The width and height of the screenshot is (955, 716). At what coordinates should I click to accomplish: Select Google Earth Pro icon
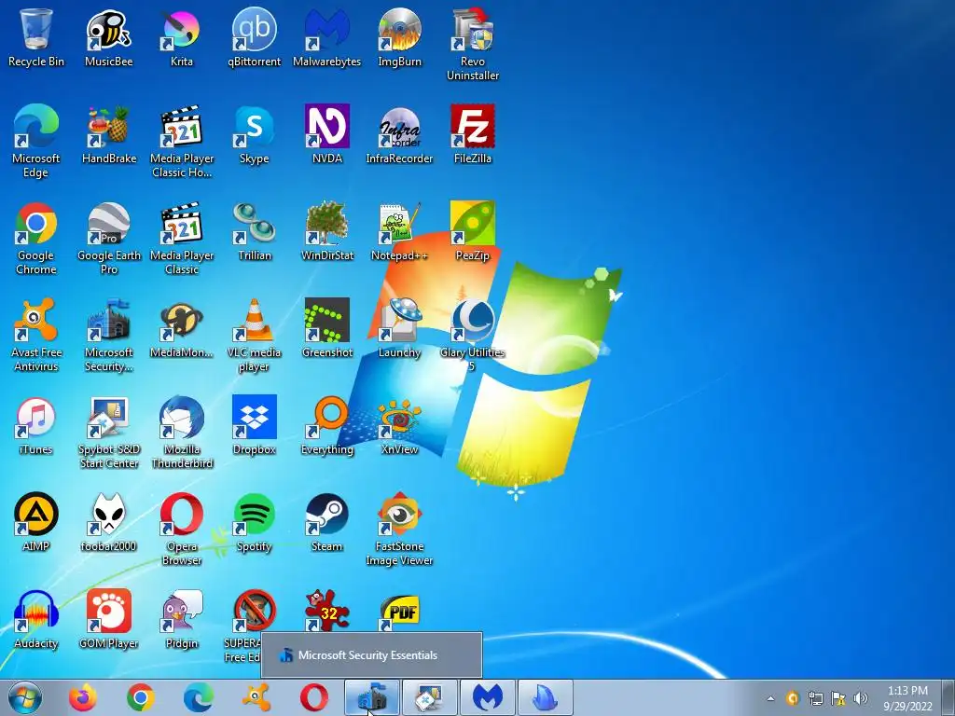click(109, 239)
